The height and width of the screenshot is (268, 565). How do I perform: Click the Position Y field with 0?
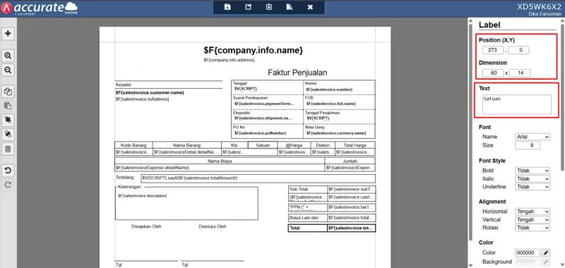pyautogui.click(x=519, y=50)
